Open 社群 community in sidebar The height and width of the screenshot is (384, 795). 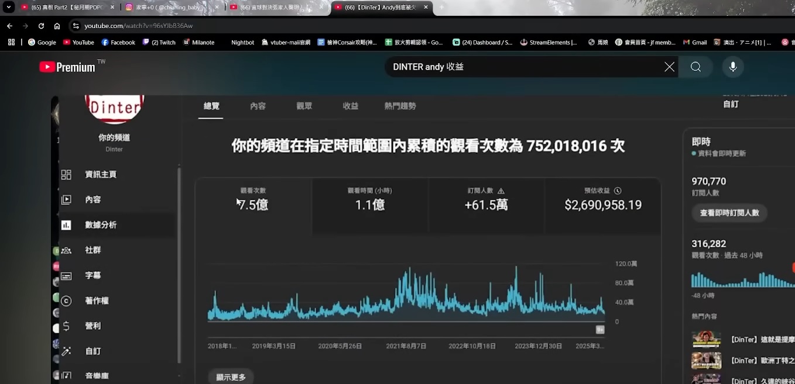[x=92, y=250]
